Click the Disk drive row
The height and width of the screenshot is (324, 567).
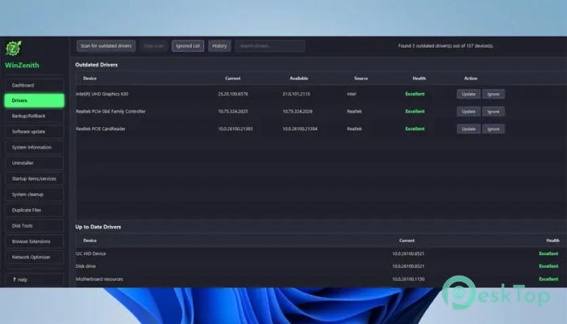click(321, 266)
